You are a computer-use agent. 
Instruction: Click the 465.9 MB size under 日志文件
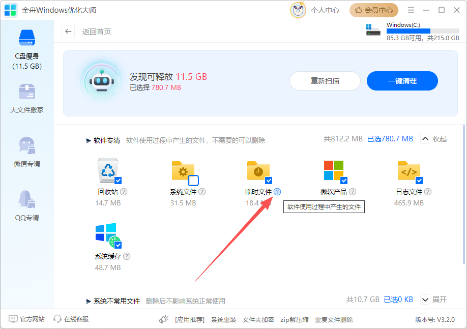[408, 203]
